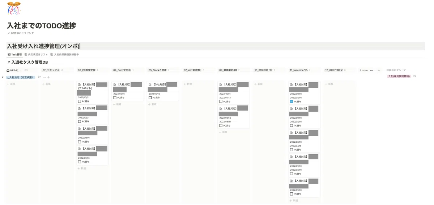Open three-dot menu beside c_入社決定 group
The height and width of the screenshot is (205, 434).
point(44,77)
